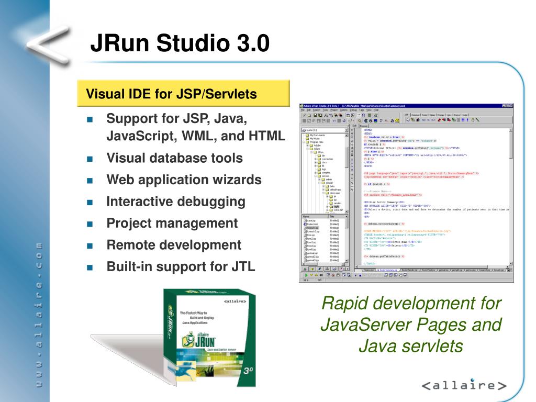
Task: Expand the docs folder node
Action: 315,162
